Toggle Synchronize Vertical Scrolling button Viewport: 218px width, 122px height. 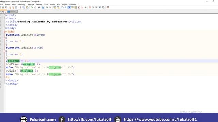pyautogui.click(x=54, y=7)
